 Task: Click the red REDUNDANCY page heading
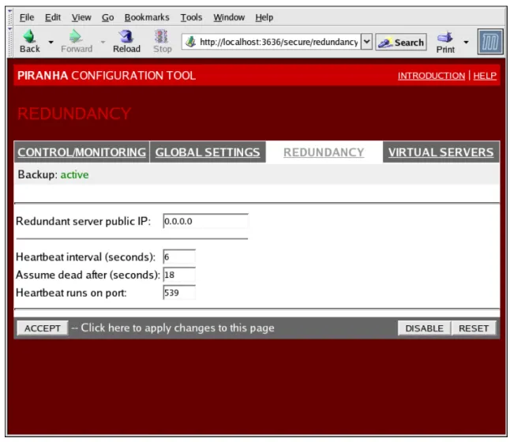74,114
